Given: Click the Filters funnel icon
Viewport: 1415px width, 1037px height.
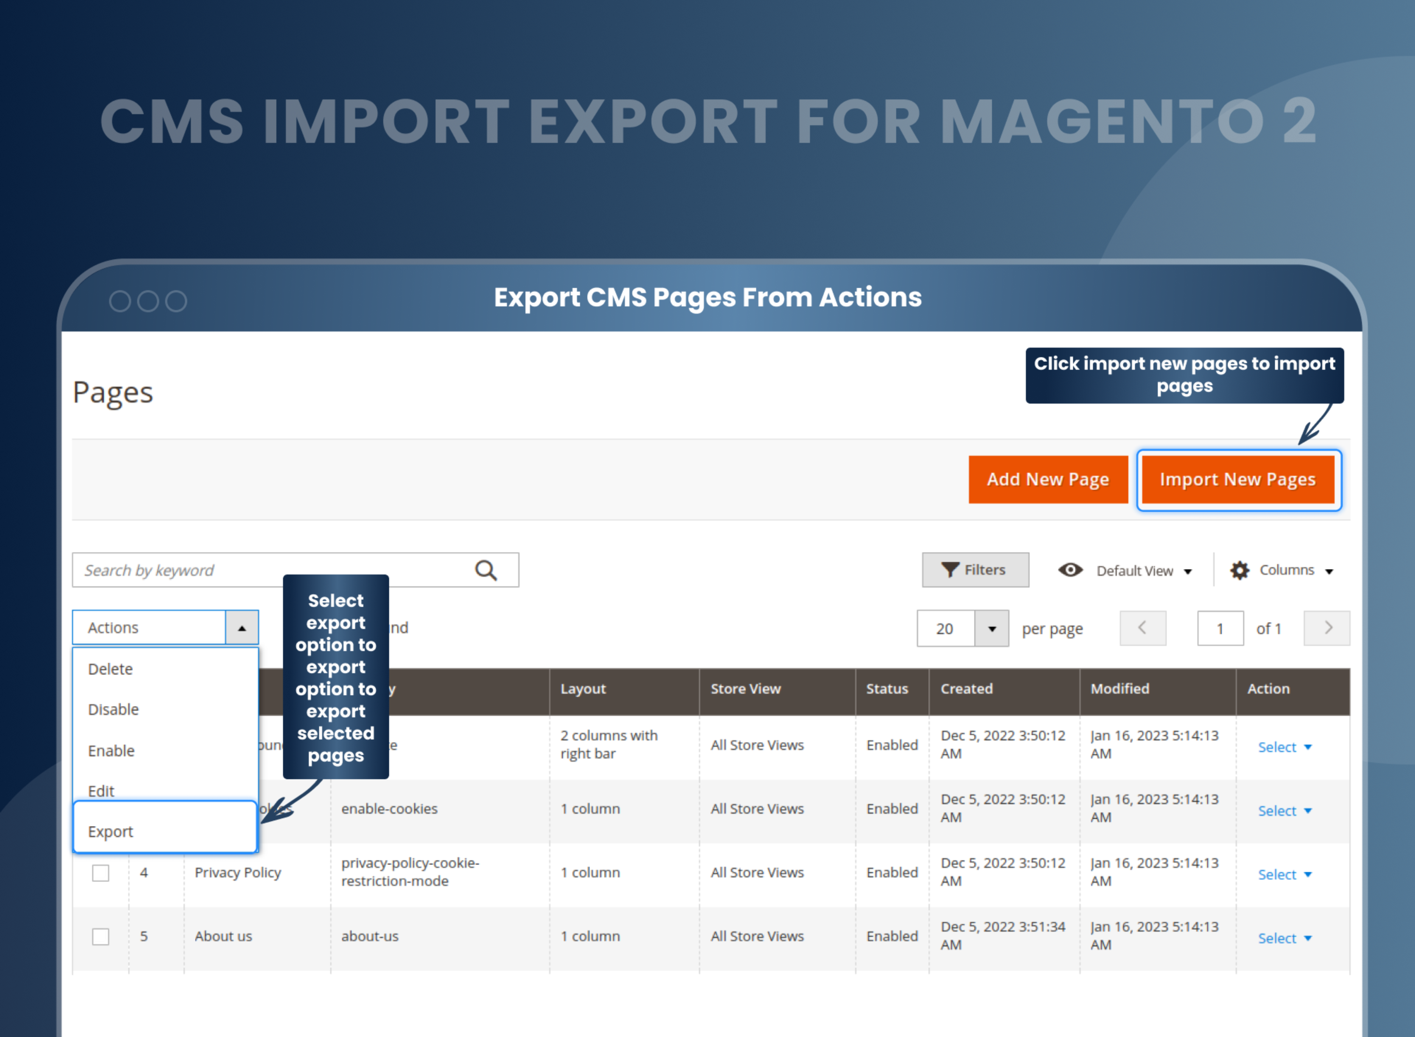Looking at the screenshot, I should pos(950,569).
